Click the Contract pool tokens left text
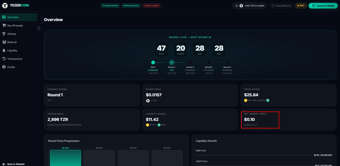The height and width of the screenshot is (166, 340). (x=64, y=125)
